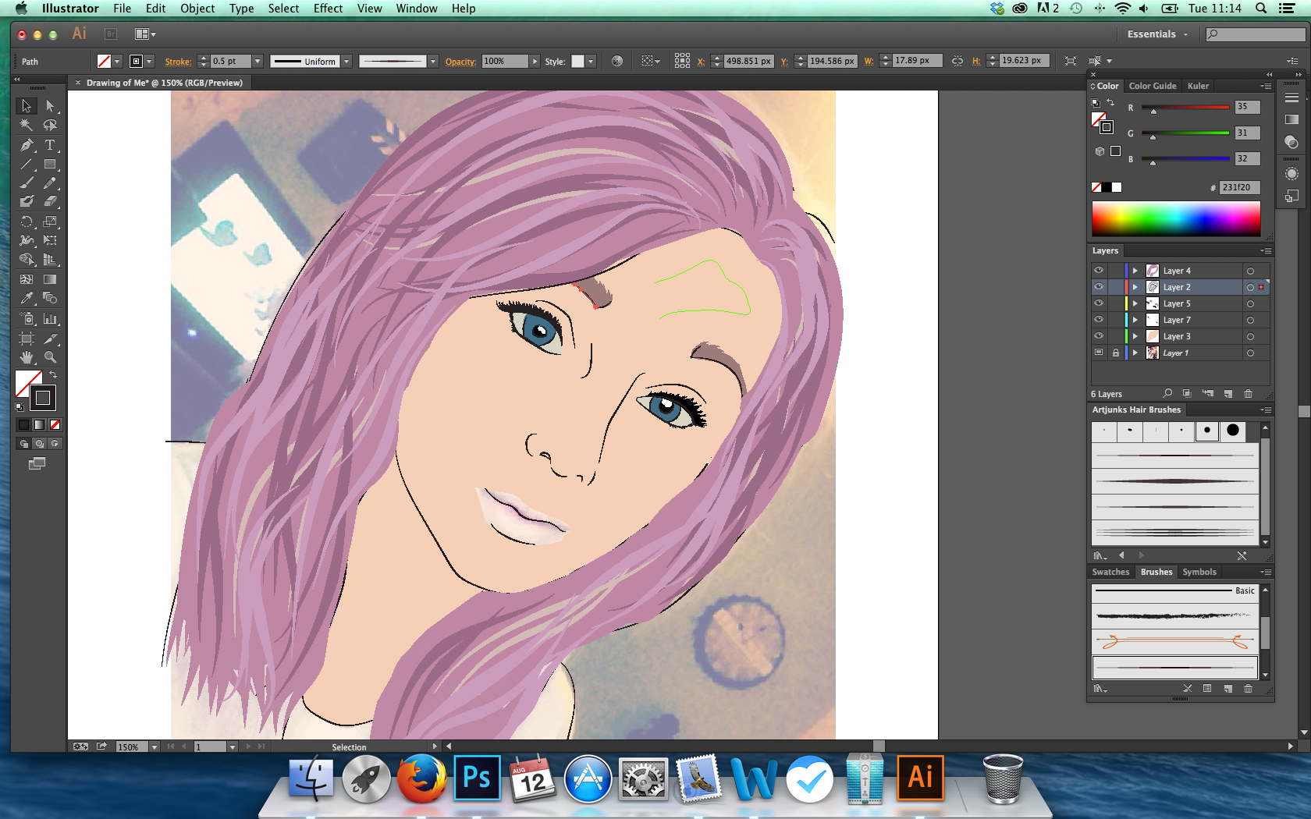This screenshot has height=819, width=1311.
Task: Select the Rotate tool
Action: (x=27, y=222)
